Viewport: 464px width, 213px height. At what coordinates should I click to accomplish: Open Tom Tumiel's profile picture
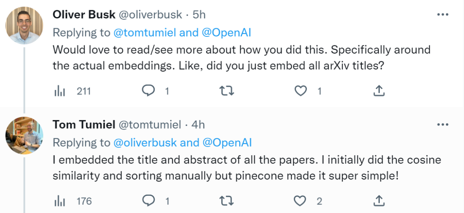pyautogui.click(x=24, y=135)
